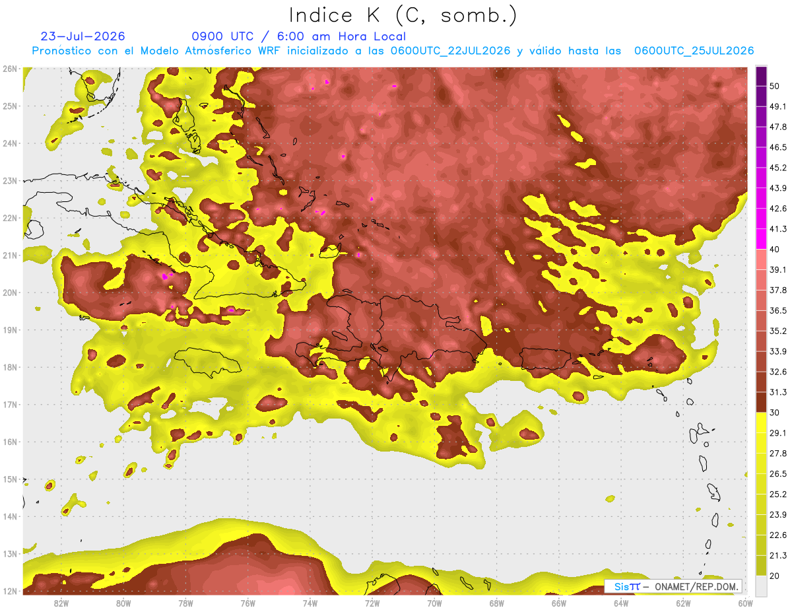
Task: Click colorbar value 42.6
Action: tap(778, 209)
